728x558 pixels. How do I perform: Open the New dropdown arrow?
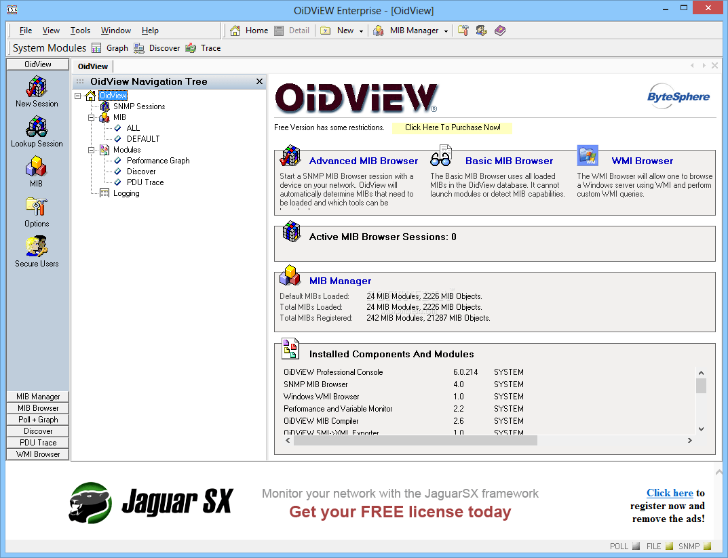[360, 31]
